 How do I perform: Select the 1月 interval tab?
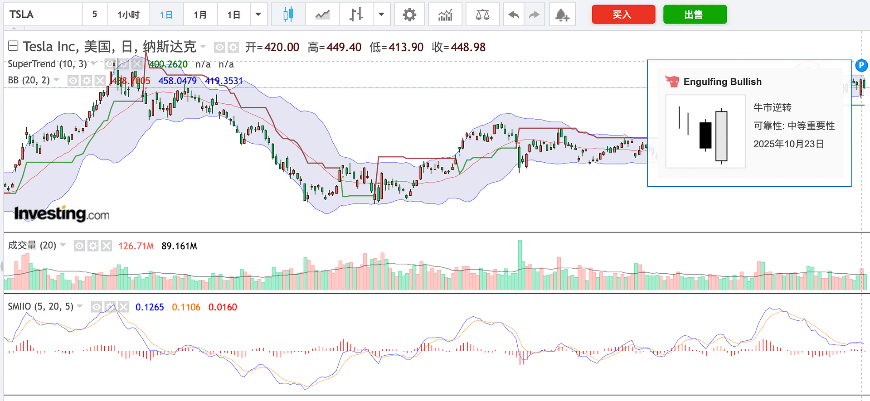coord(200,14)
